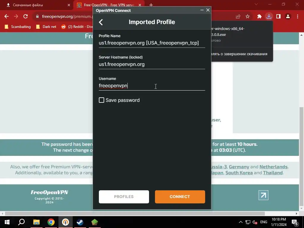The width and height of the screenshot is (304, 228).
Task: Select the locked Server Hostname field
Action: pos(152,64)
